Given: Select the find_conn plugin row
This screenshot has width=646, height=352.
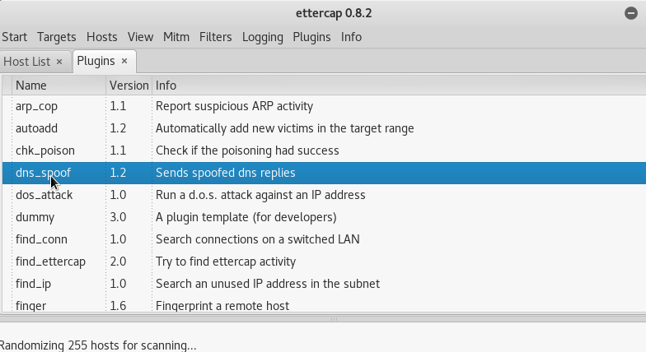Looking at the screenshot, I should coord(324,239).
